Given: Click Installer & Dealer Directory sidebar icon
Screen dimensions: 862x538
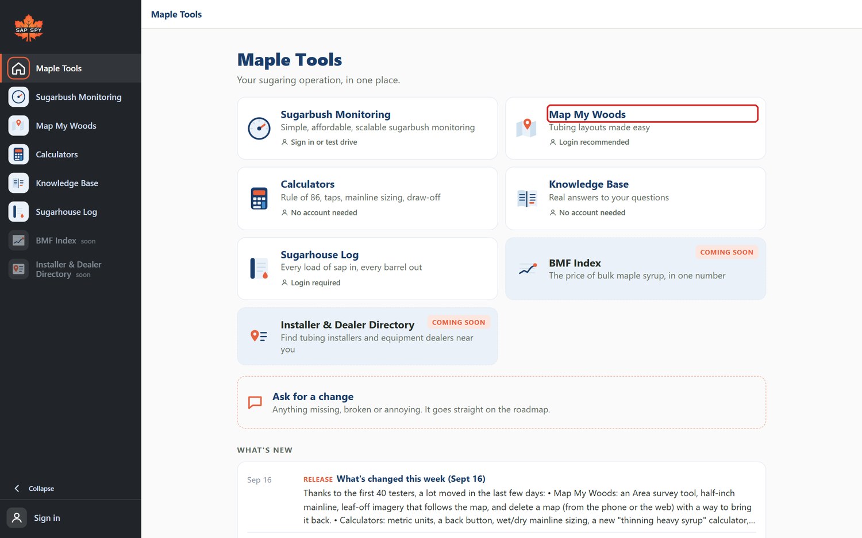Looking at the screenshot, I should (18, 269).
